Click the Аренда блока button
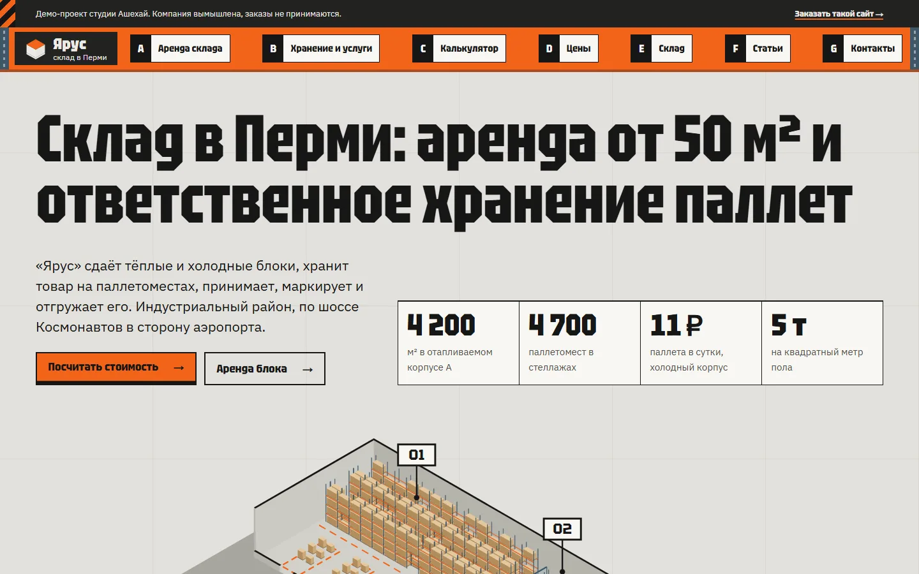Viewport: 919px width, 574px height. point(265,369)
